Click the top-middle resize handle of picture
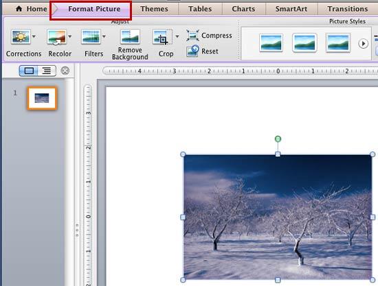378x286 pixels. [x=278, y=154]
